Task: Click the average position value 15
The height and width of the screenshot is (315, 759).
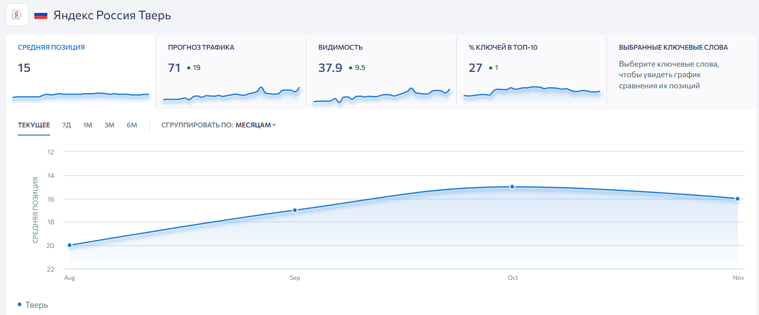Action: [24, 68]
